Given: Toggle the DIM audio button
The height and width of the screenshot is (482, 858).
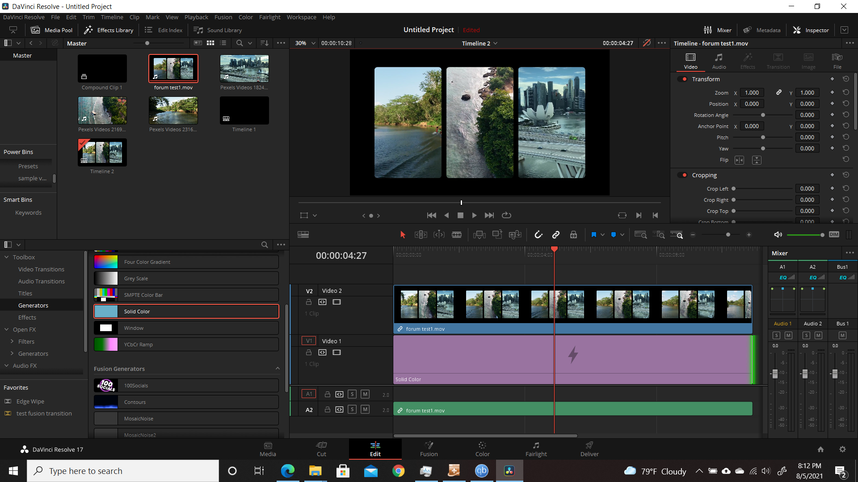Looking at the screenshot, I should (834, 235).
